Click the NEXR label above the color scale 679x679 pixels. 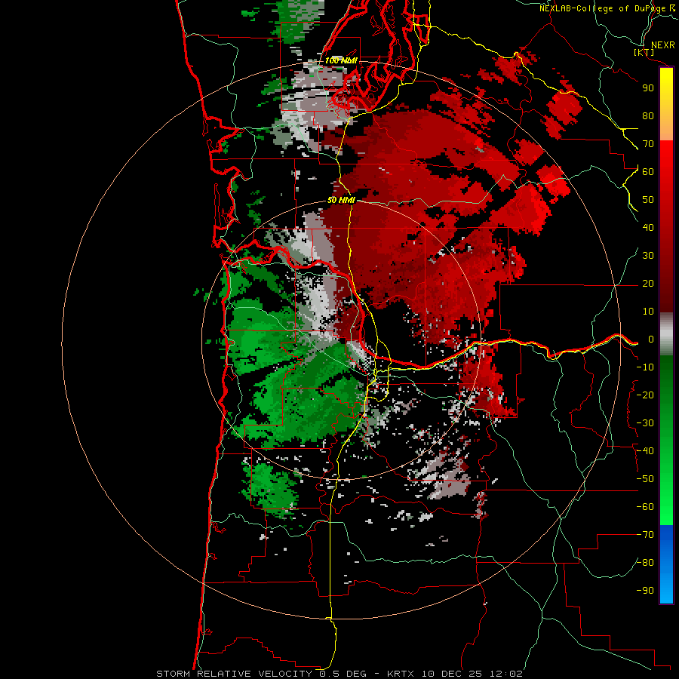click(663, 45)
